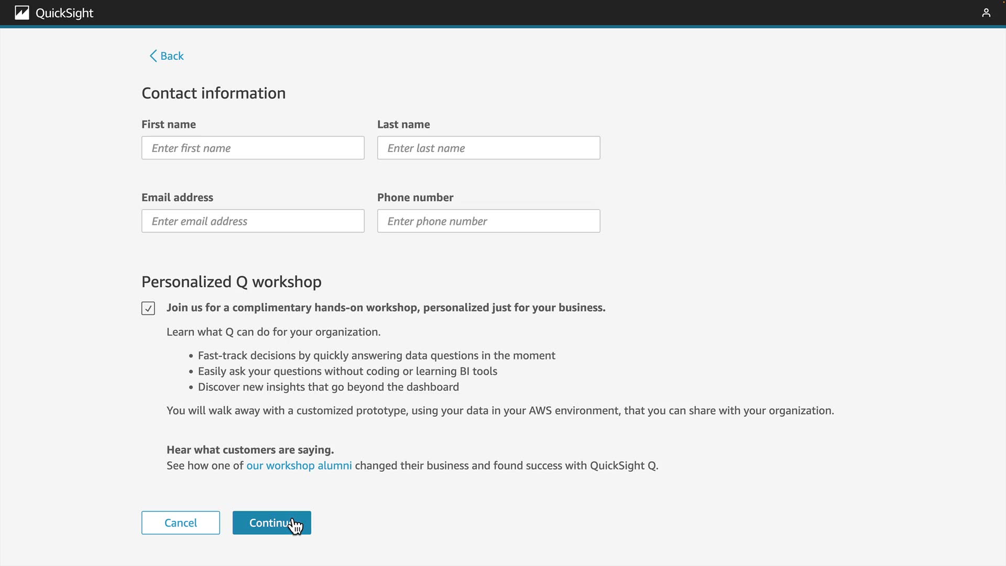Click the QuickSight logo icon
1006x566 pixels.
21,13
